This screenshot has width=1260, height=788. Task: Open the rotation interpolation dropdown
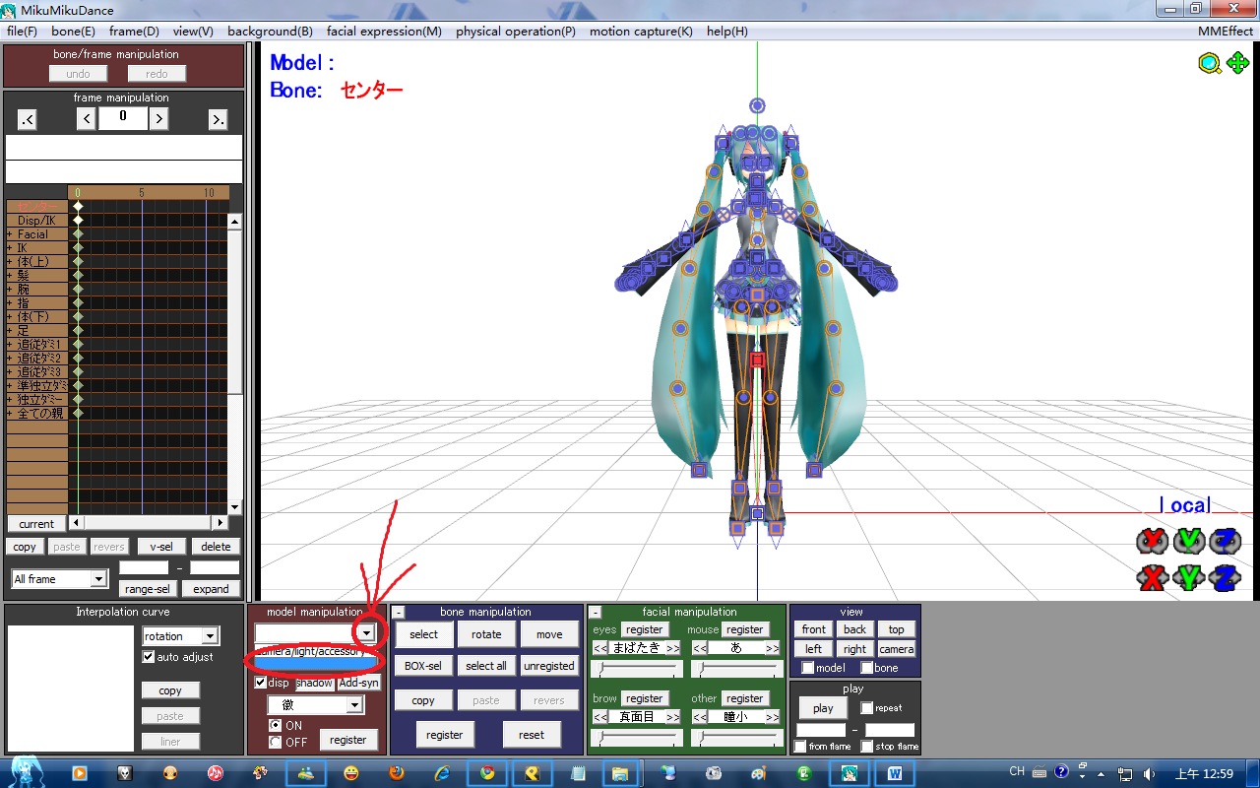[x=209, y=636]
